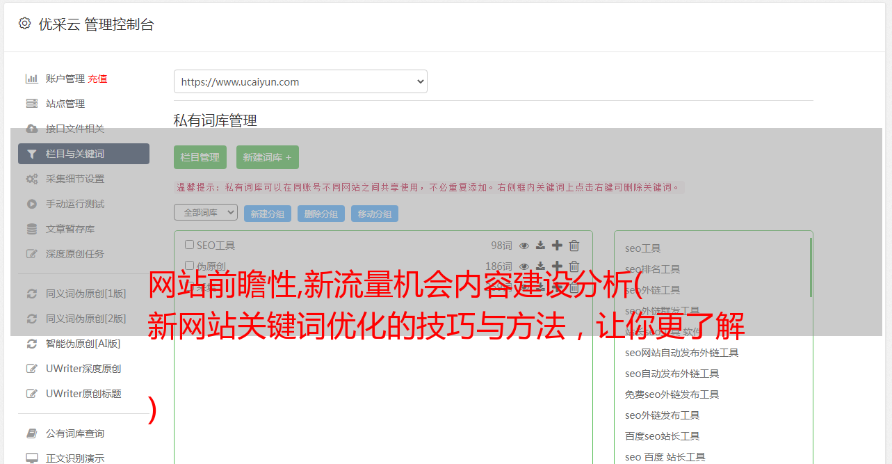Screen dimensions: 892x464
Task: Select the keyword 免费seo外链发布工具
Action: [x=672, y=394]
